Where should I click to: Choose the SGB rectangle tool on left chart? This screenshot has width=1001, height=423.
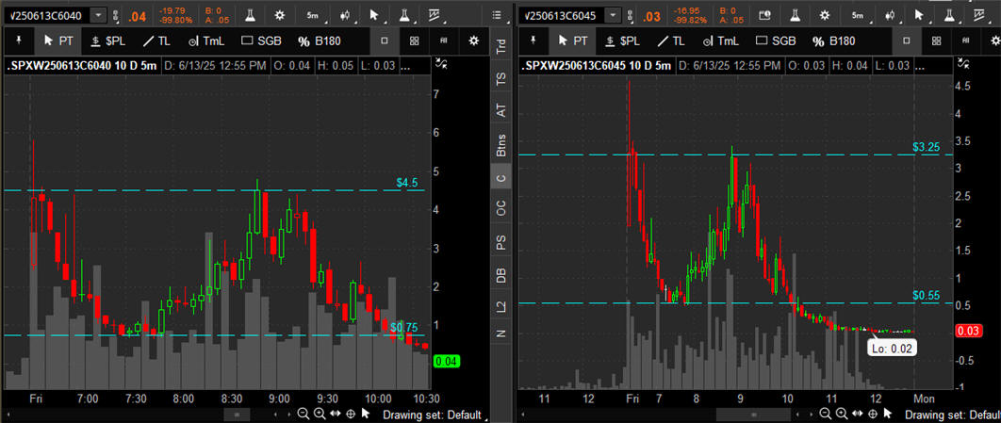[261, 41]
